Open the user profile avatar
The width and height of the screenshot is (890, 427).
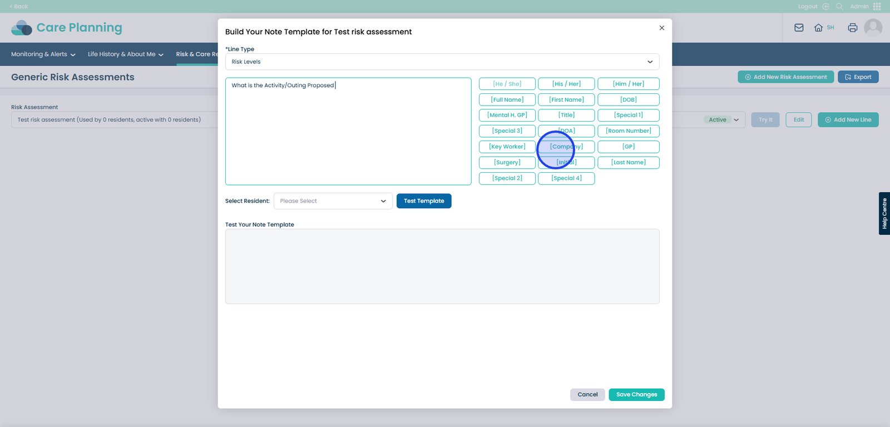tap(873, 27)
